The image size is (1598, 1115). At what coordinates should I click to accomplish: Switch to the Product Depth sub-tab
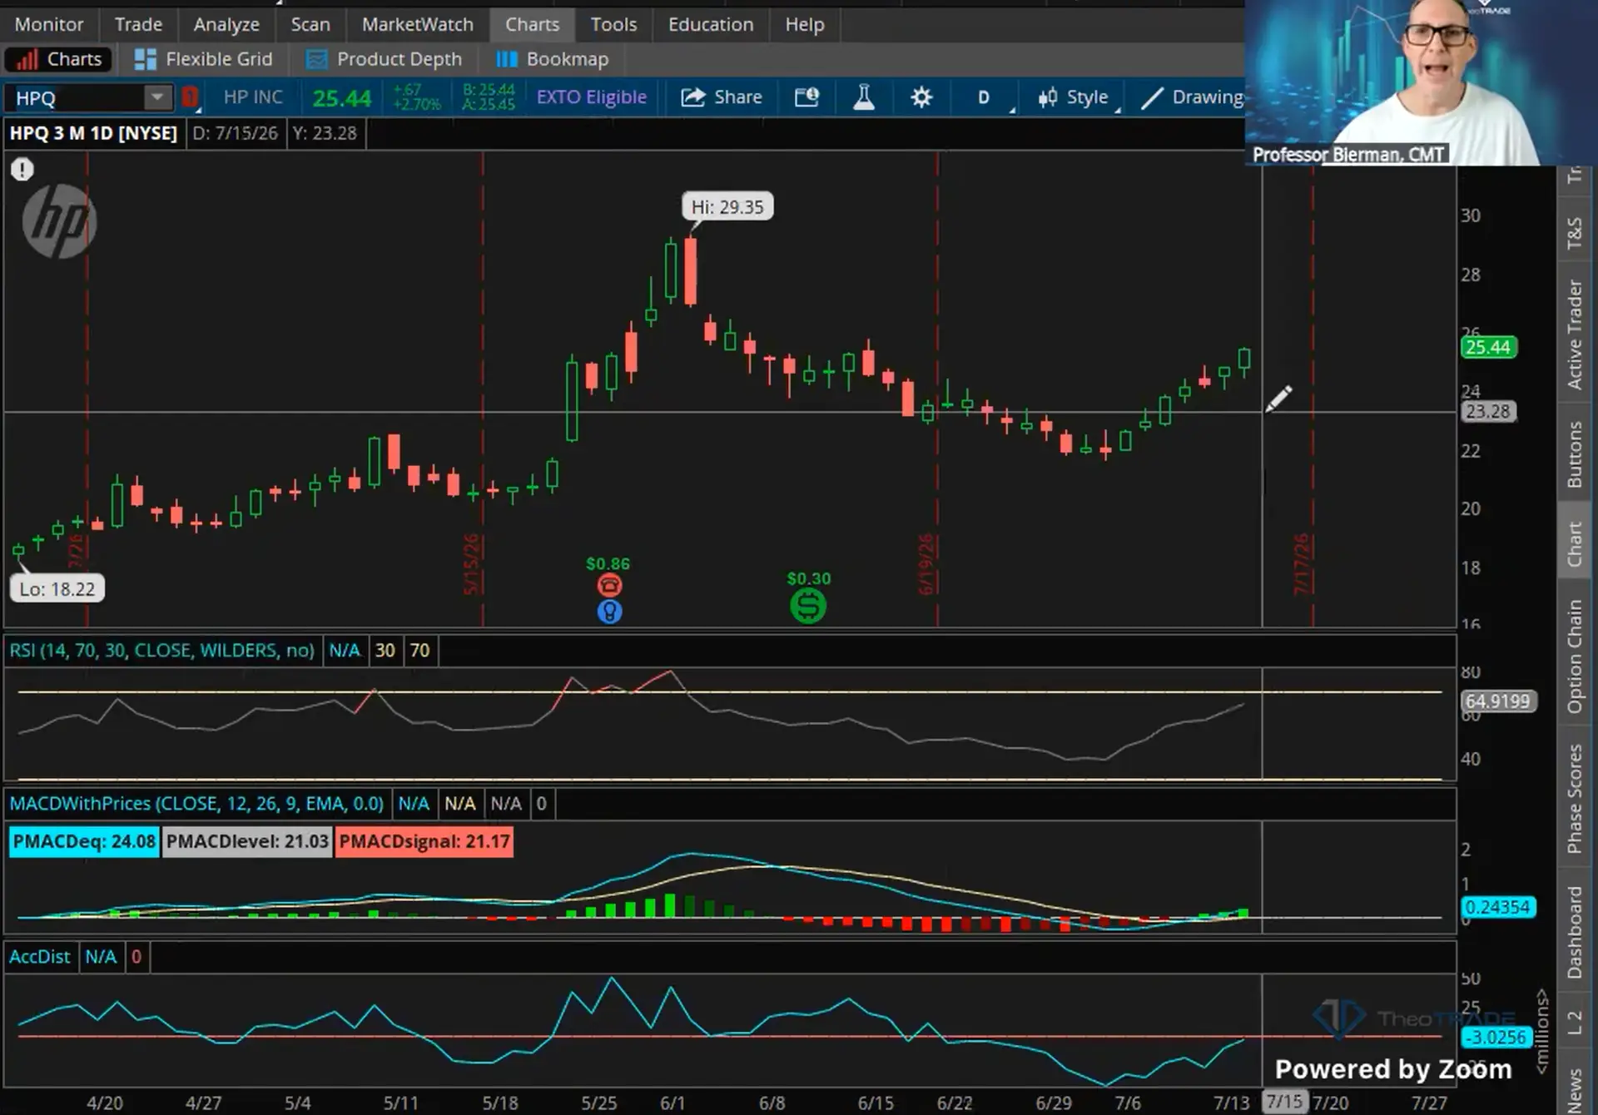[384, 59]
